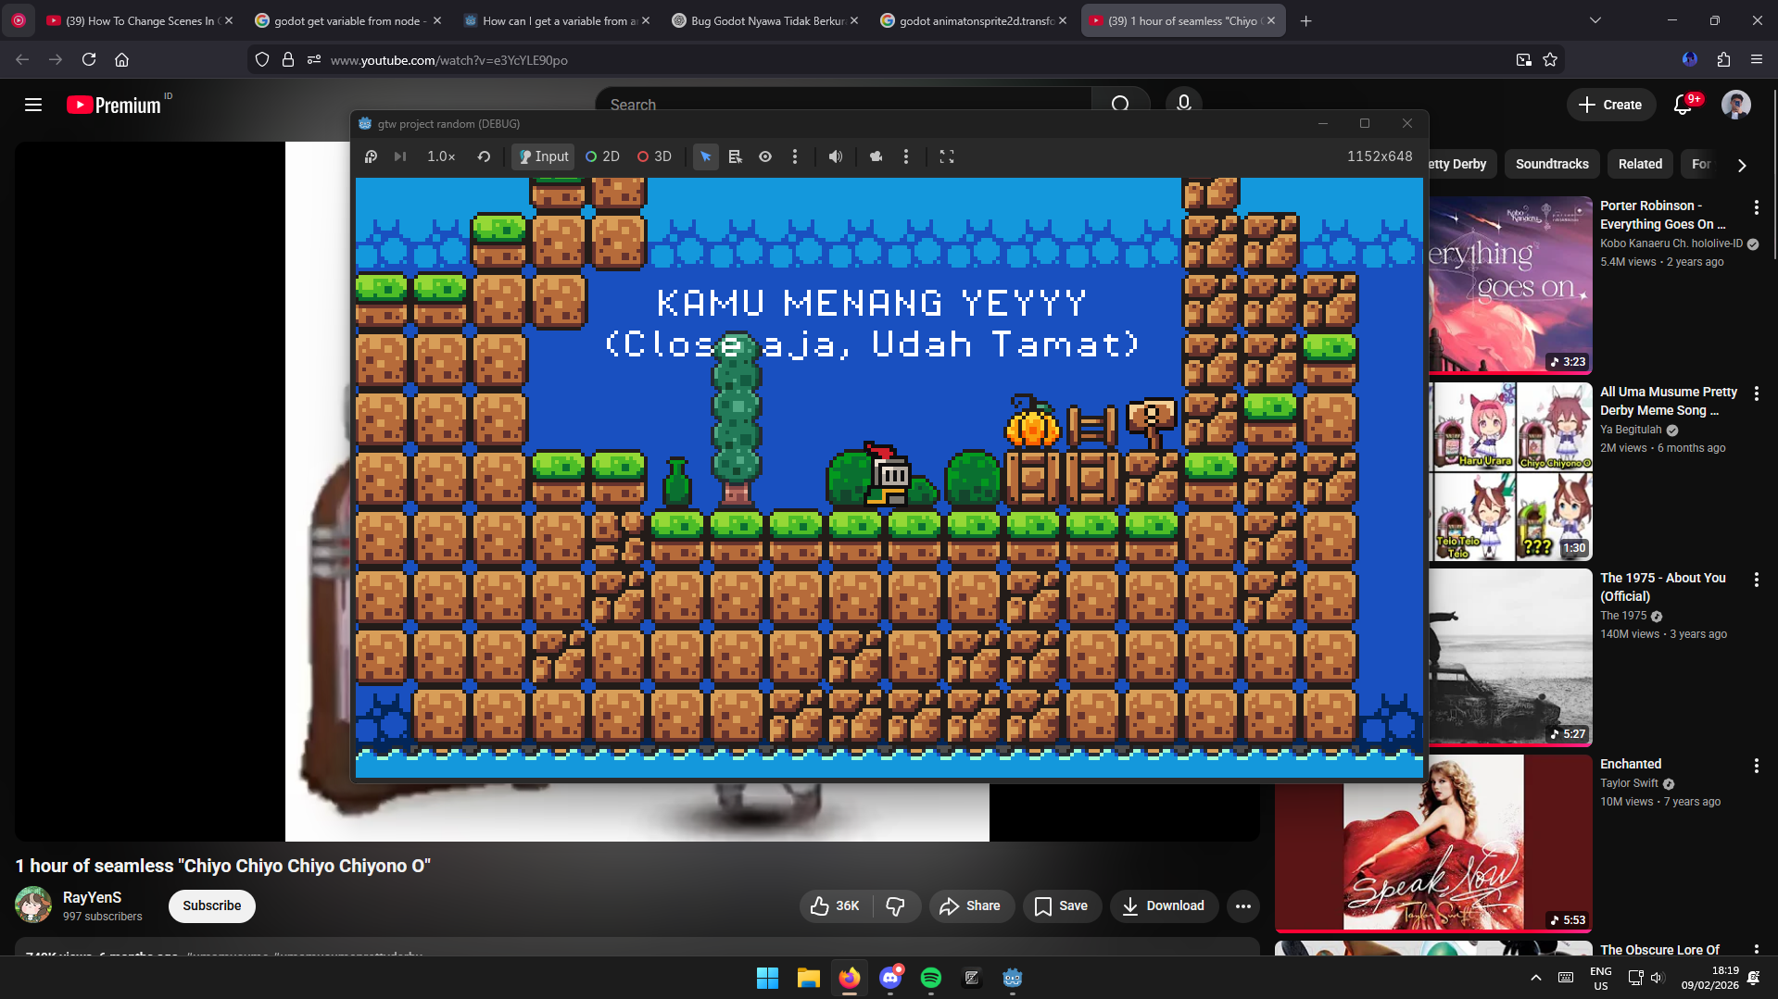Open more actions ellipsis below video
The image size is (1778, 999).
tap(1243, 905)
